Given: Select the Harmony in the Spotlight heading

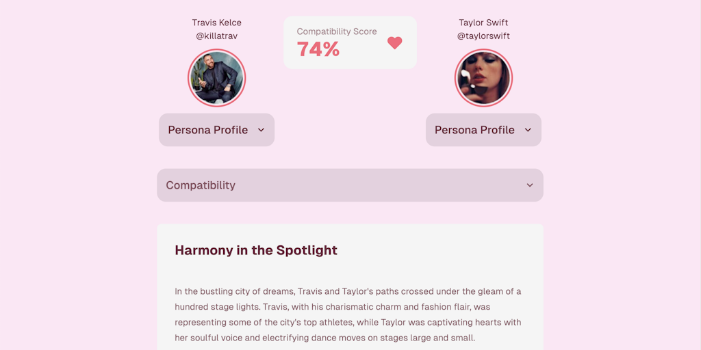Looking at the screenshot, I should coord(256,250).
